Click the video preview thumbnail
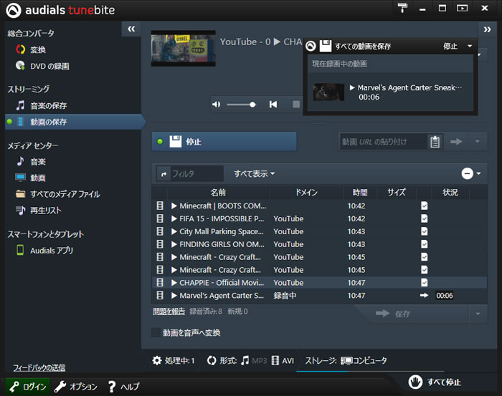The width and height of the screenshot is (502, 396). tap(183, 48)
